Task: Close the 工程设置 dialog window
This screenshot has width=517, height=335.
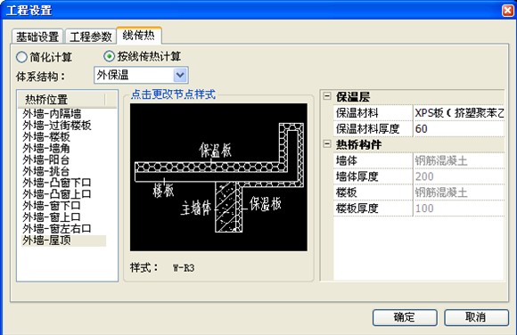Action: click(x=507, y=10)
